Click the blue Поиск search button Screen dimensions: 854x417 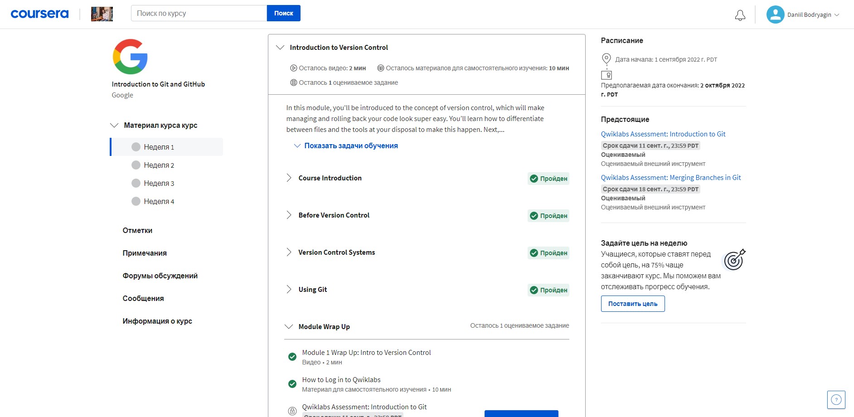tap(284, 13)
